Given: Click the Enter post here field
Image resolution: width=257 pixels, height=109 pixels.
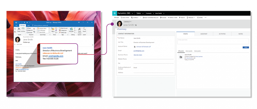Looking at the screenshot, I should click(213, 41).
